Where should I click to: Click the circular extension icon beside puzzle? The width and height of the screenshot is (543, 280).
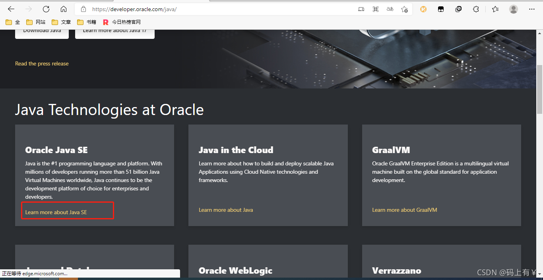458,9
